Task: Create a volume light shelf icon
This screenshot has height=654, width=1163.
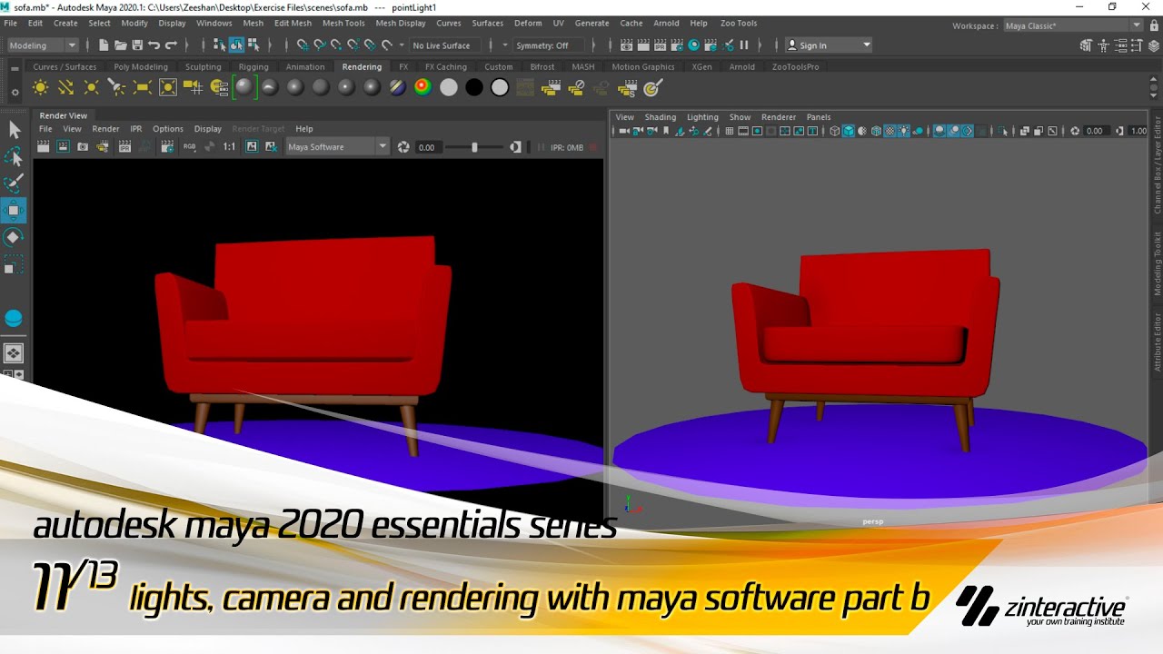Action: (167, 87)
